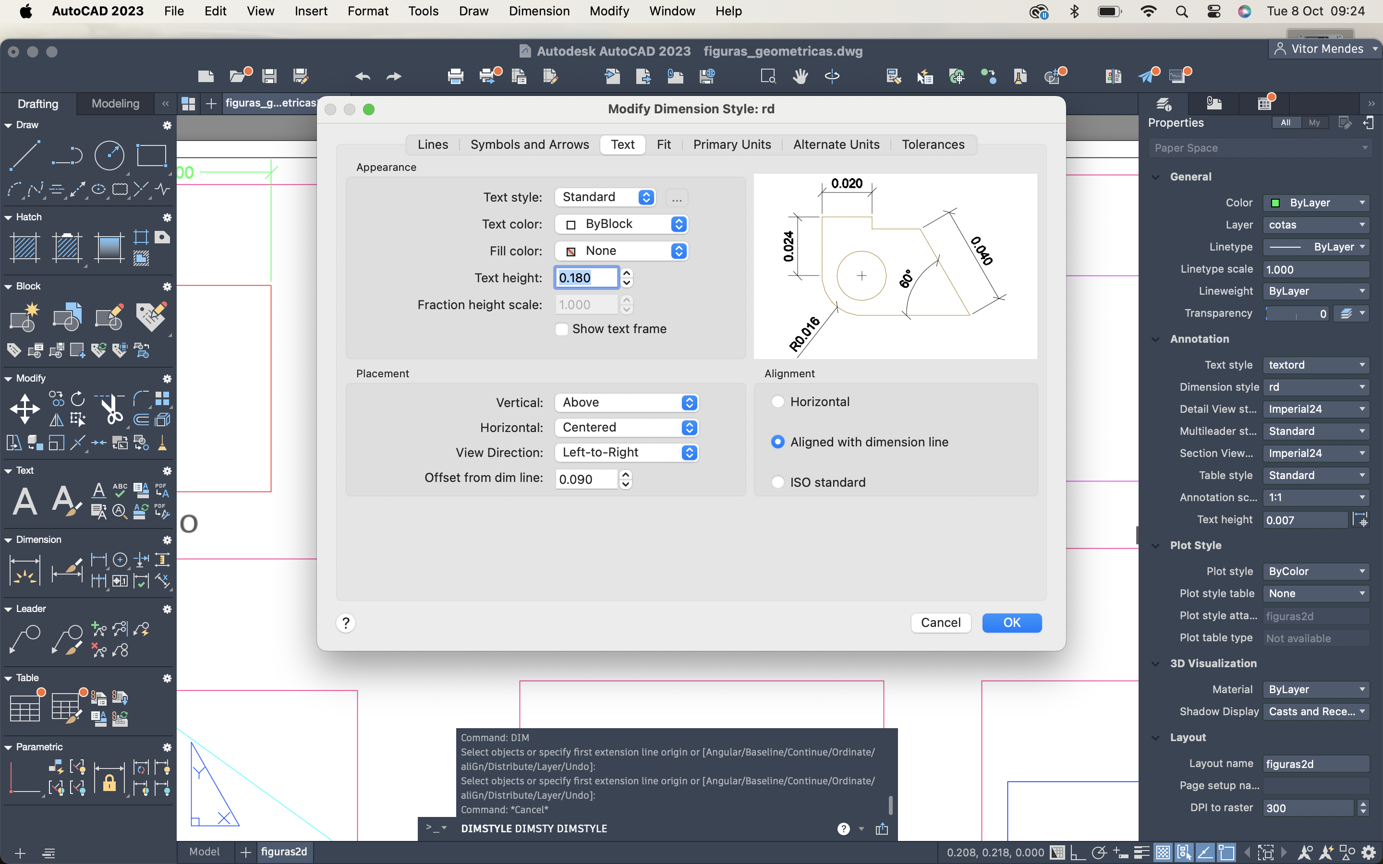Switch to the Fit tab

664,144
